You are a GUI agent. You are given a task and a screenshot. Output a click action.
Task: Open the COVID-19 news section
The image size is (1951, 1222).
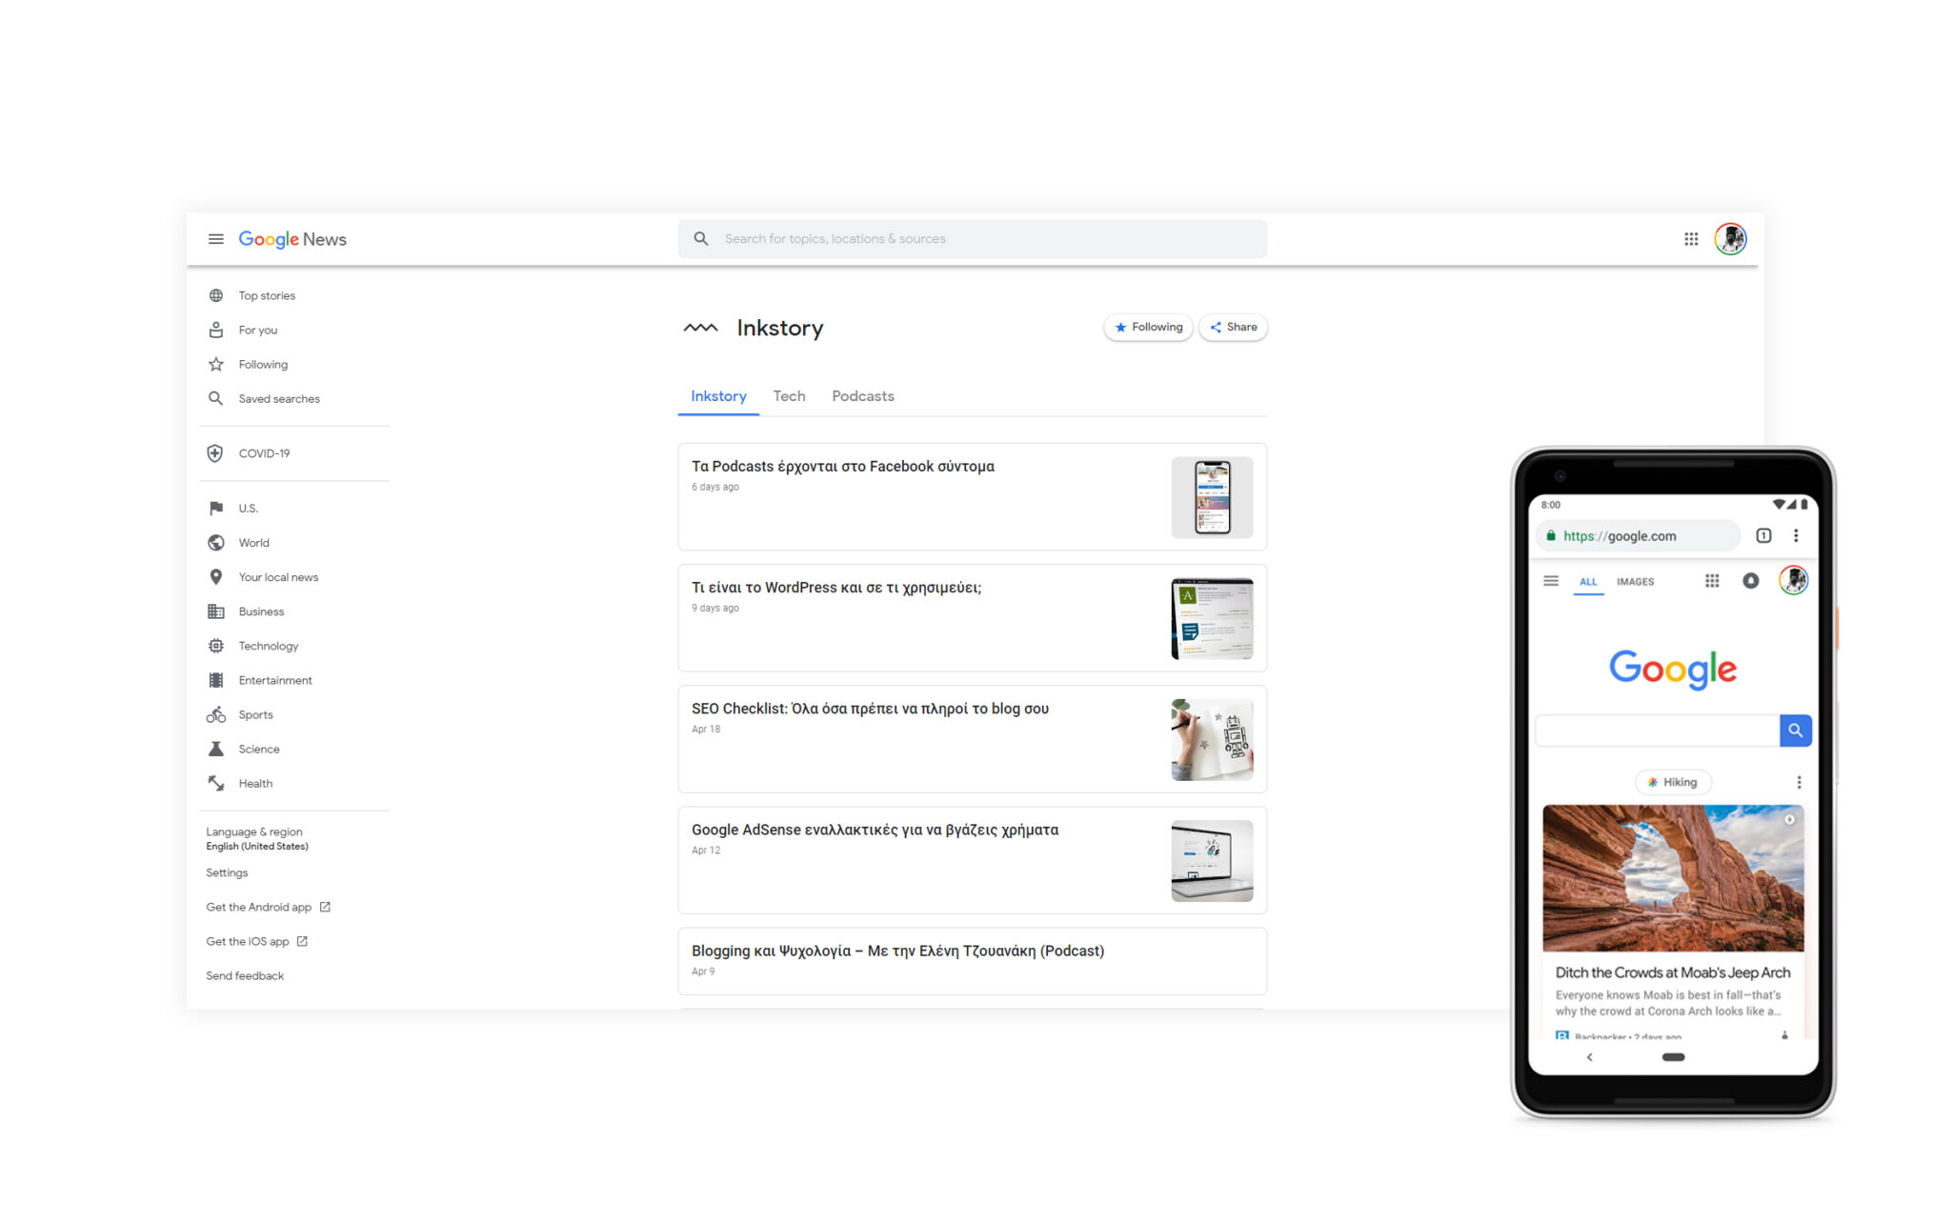(x=265, y=453)
